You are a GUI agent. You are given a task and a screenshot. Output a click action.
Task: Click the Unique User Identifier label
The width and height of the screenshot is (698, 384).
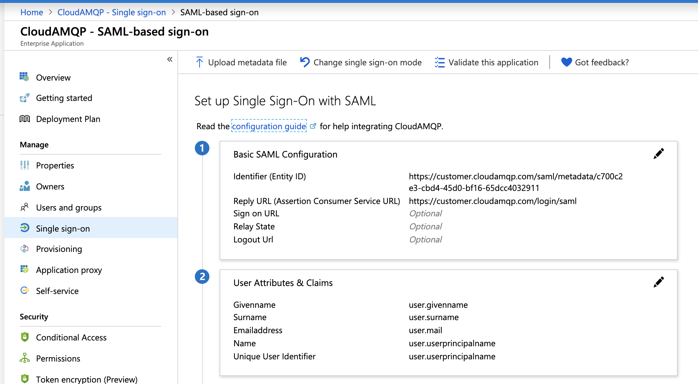point(274,356)
